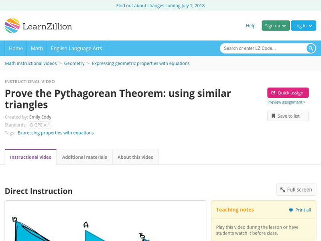Image resolution: width=321 pixels, height=241 pixels.
Task: Click the share icon inside Quick assign button
Action: point(273,92)
